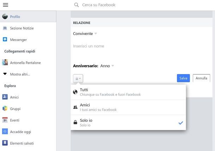Click the Mostra altri... text
Screen dimensions: 215x151
20,74
